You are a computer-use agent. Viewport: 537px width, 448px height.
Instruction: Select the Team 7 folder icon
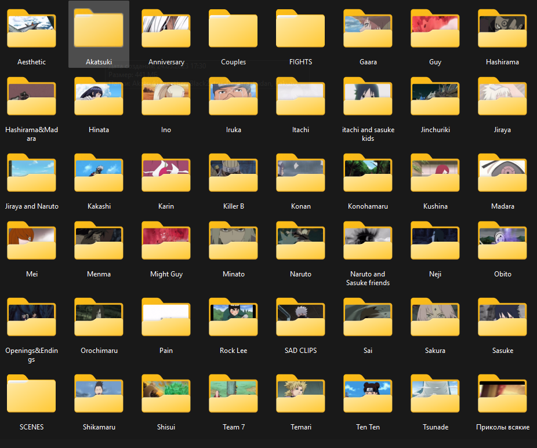point(233,394)
